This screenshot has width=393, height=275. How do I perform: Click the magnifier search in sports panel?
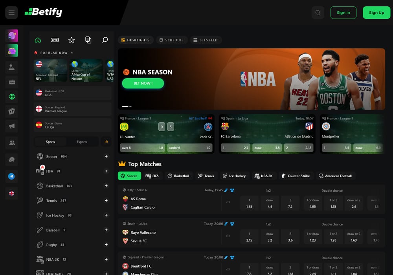105,40
